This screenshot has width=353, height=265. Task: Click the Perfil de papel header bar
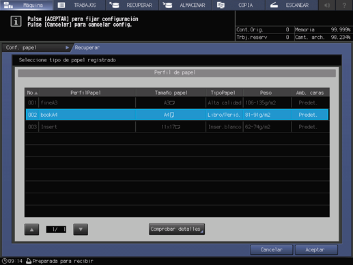pos(177,73)
